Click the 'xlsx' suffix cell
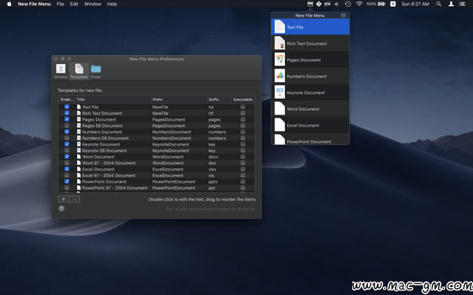This screenshot has width=473, height=295. [x=212, y=169]
